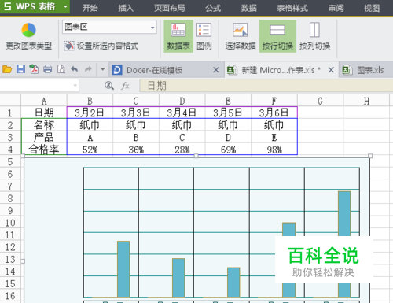
Task: Click cell A3 labeled 产品
Action: [44, 137]
